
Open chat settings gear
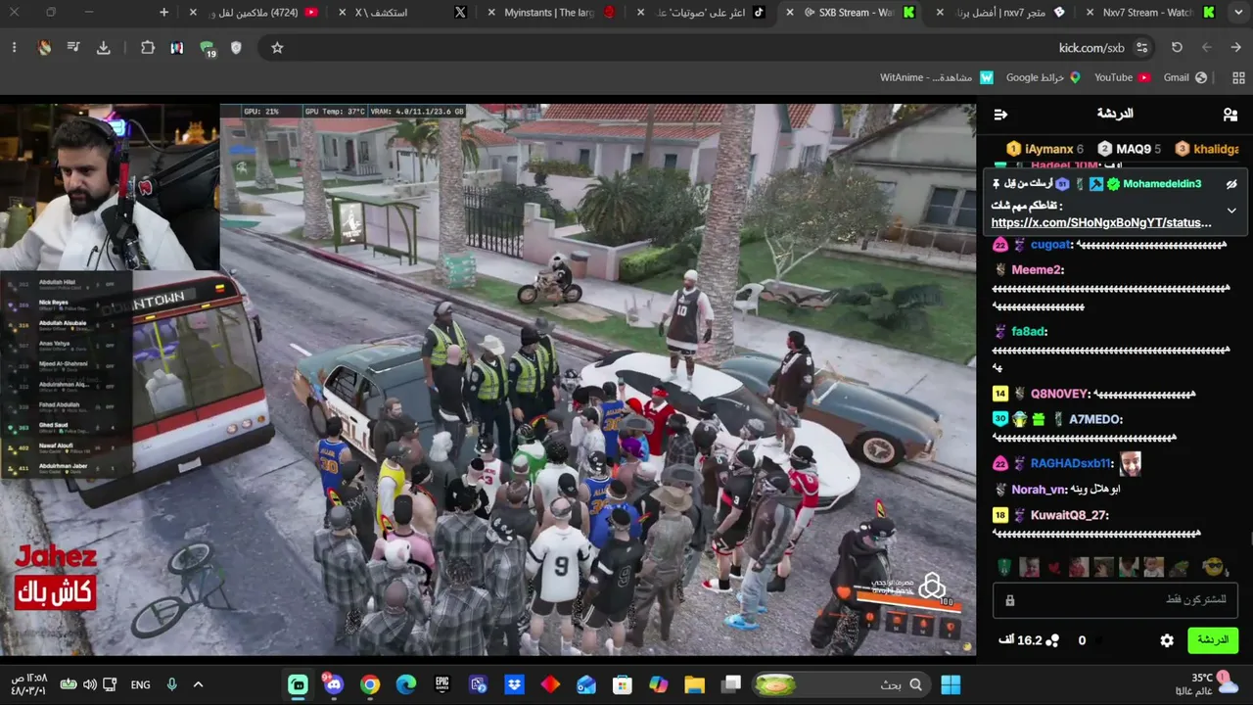pyautogui.click(x=1167, y=640)
